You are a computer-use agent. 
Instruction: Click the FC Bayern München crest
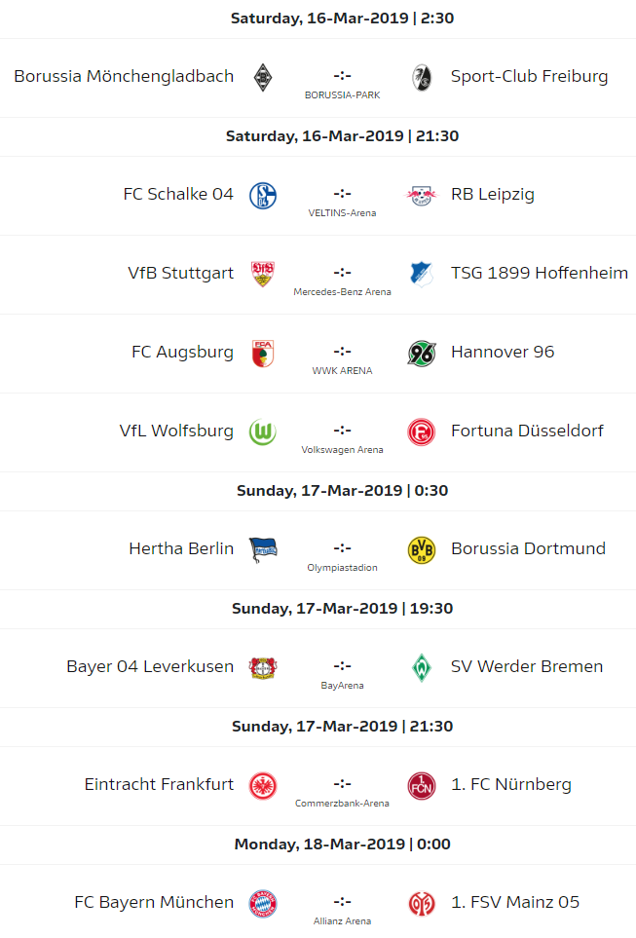263,903
